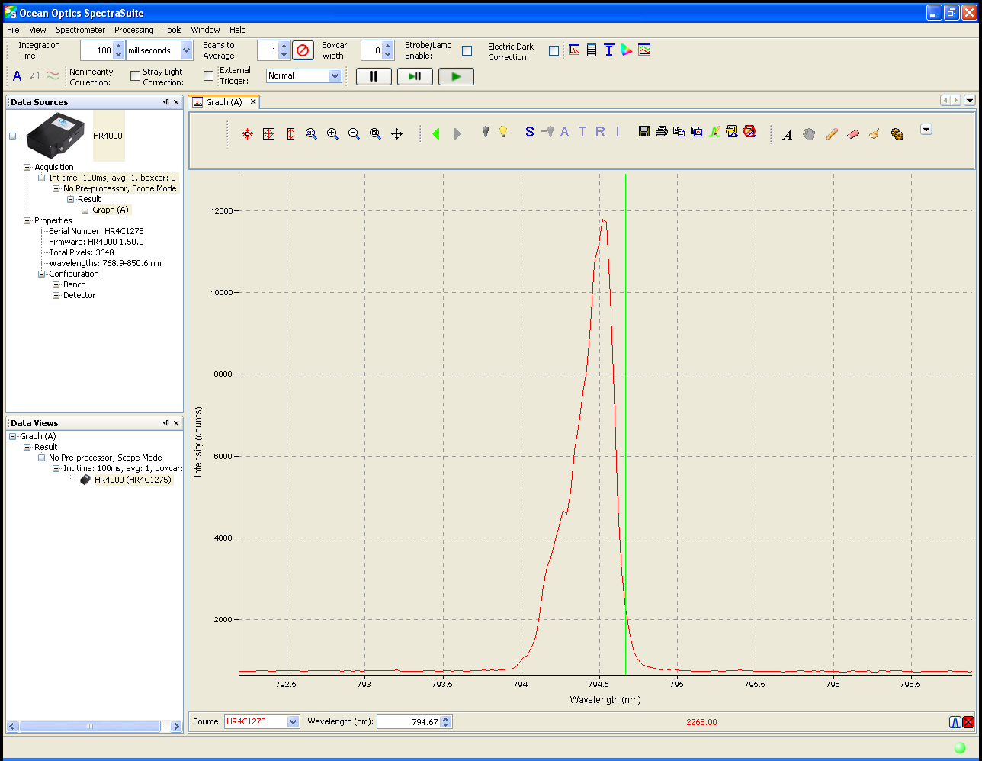Click the strip chart icon in top toolbar
The width and height of the screenshot is (982, 761).
tap(644, 50)
